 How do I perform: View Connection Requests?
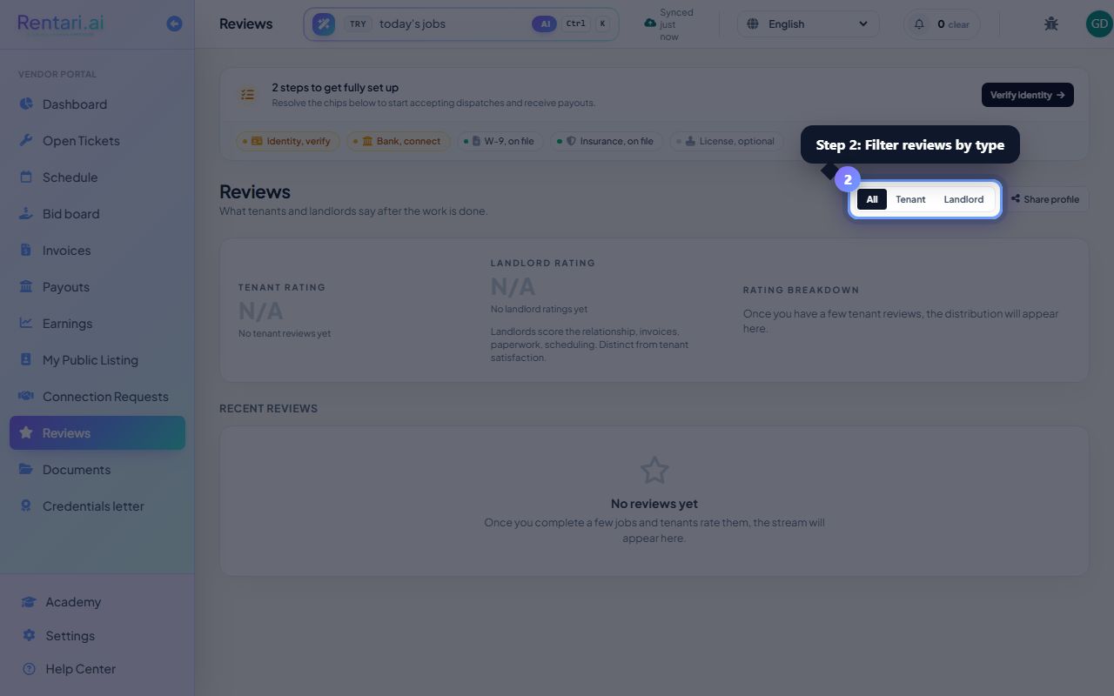coord(97,397)
